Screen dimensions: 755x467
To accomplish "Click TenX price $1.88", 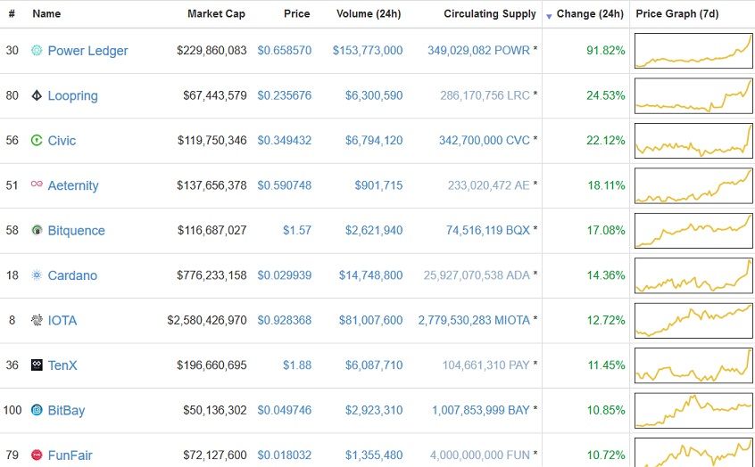I will [297, 365].
